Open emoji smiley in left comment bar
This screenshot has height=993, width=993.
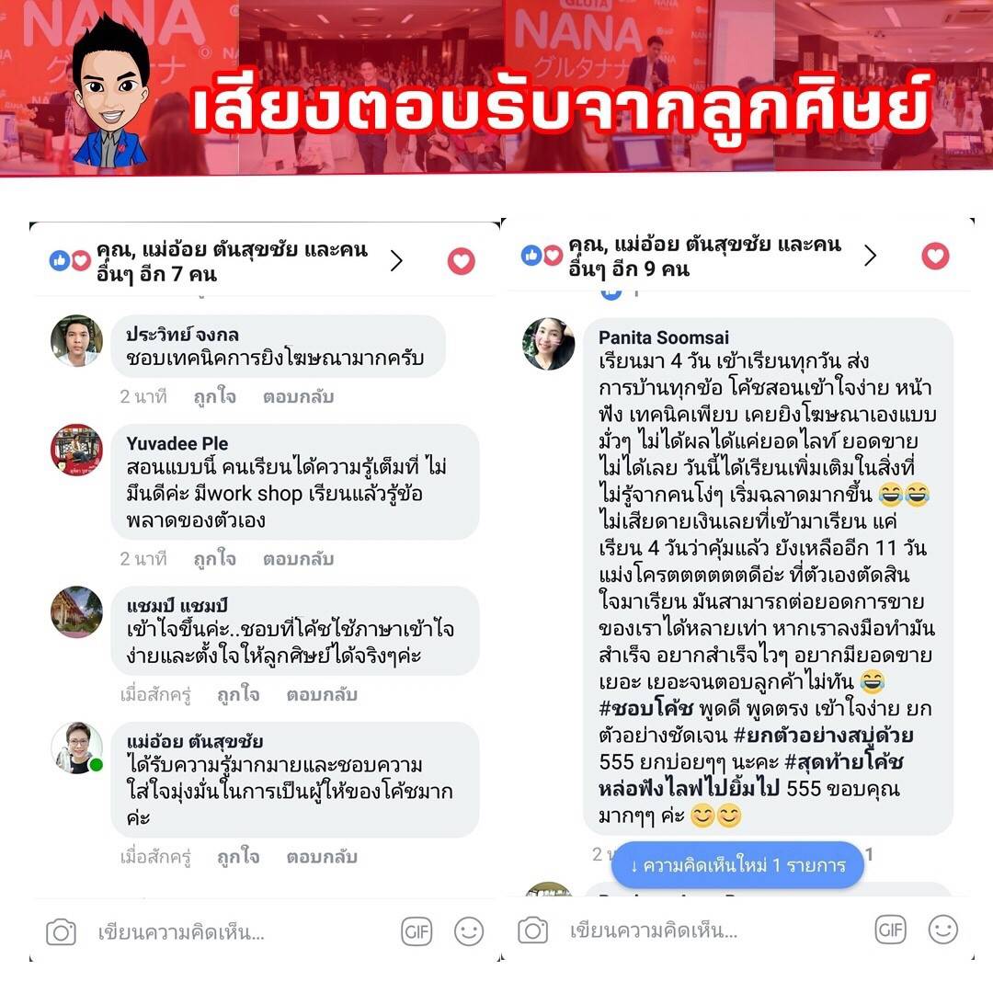(469, 931)
